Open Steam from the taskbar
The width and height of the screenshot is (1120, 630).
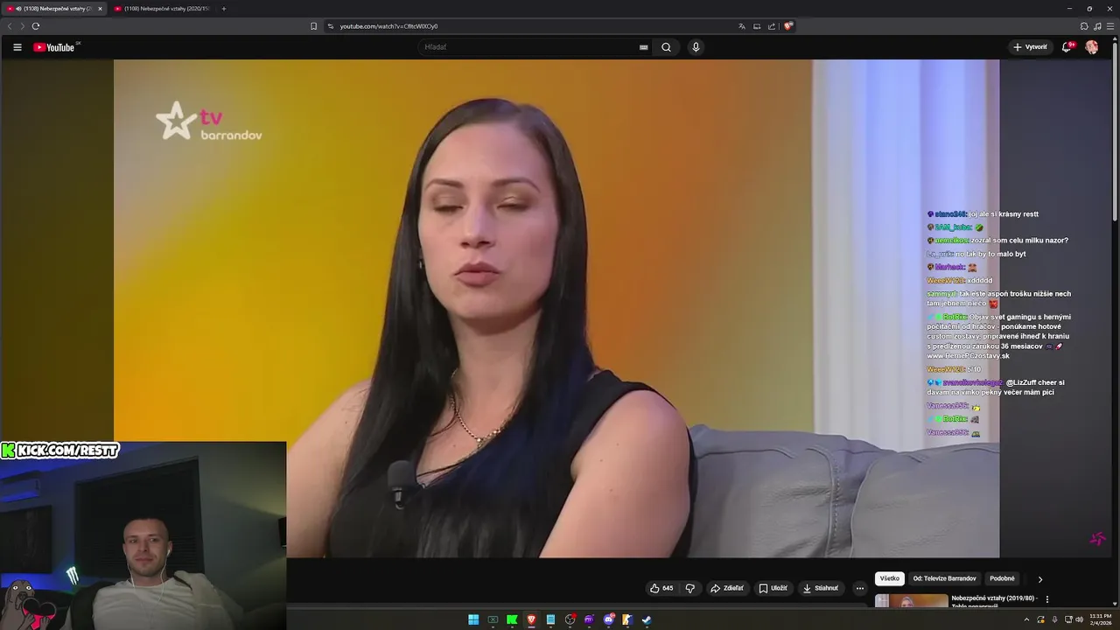(x=647, y=619)
